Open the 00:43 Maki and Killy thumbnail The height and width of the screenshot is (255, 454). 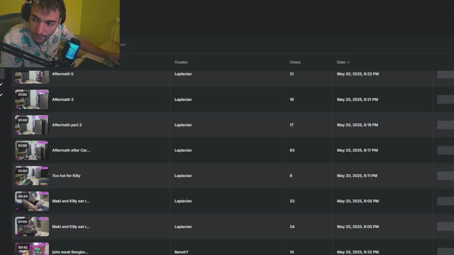coord(32,201)
